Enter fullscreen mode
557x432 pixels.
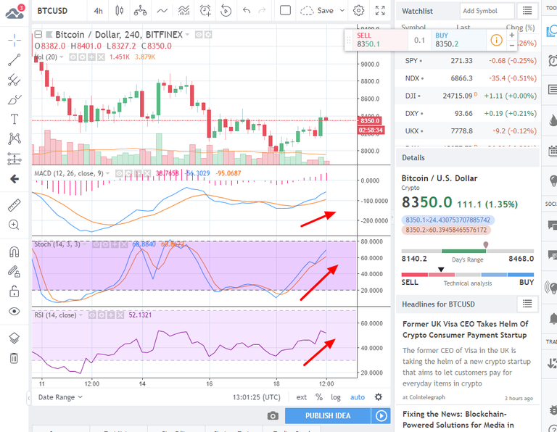point(380,11)
